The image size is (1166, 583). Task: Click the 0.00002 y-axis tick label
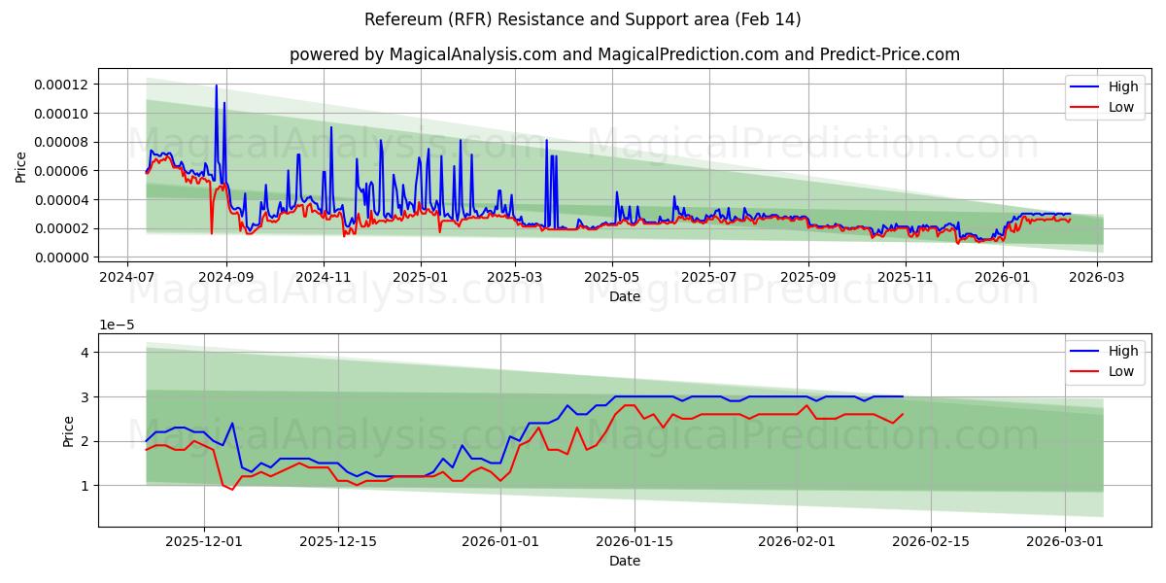pos(61,228)
